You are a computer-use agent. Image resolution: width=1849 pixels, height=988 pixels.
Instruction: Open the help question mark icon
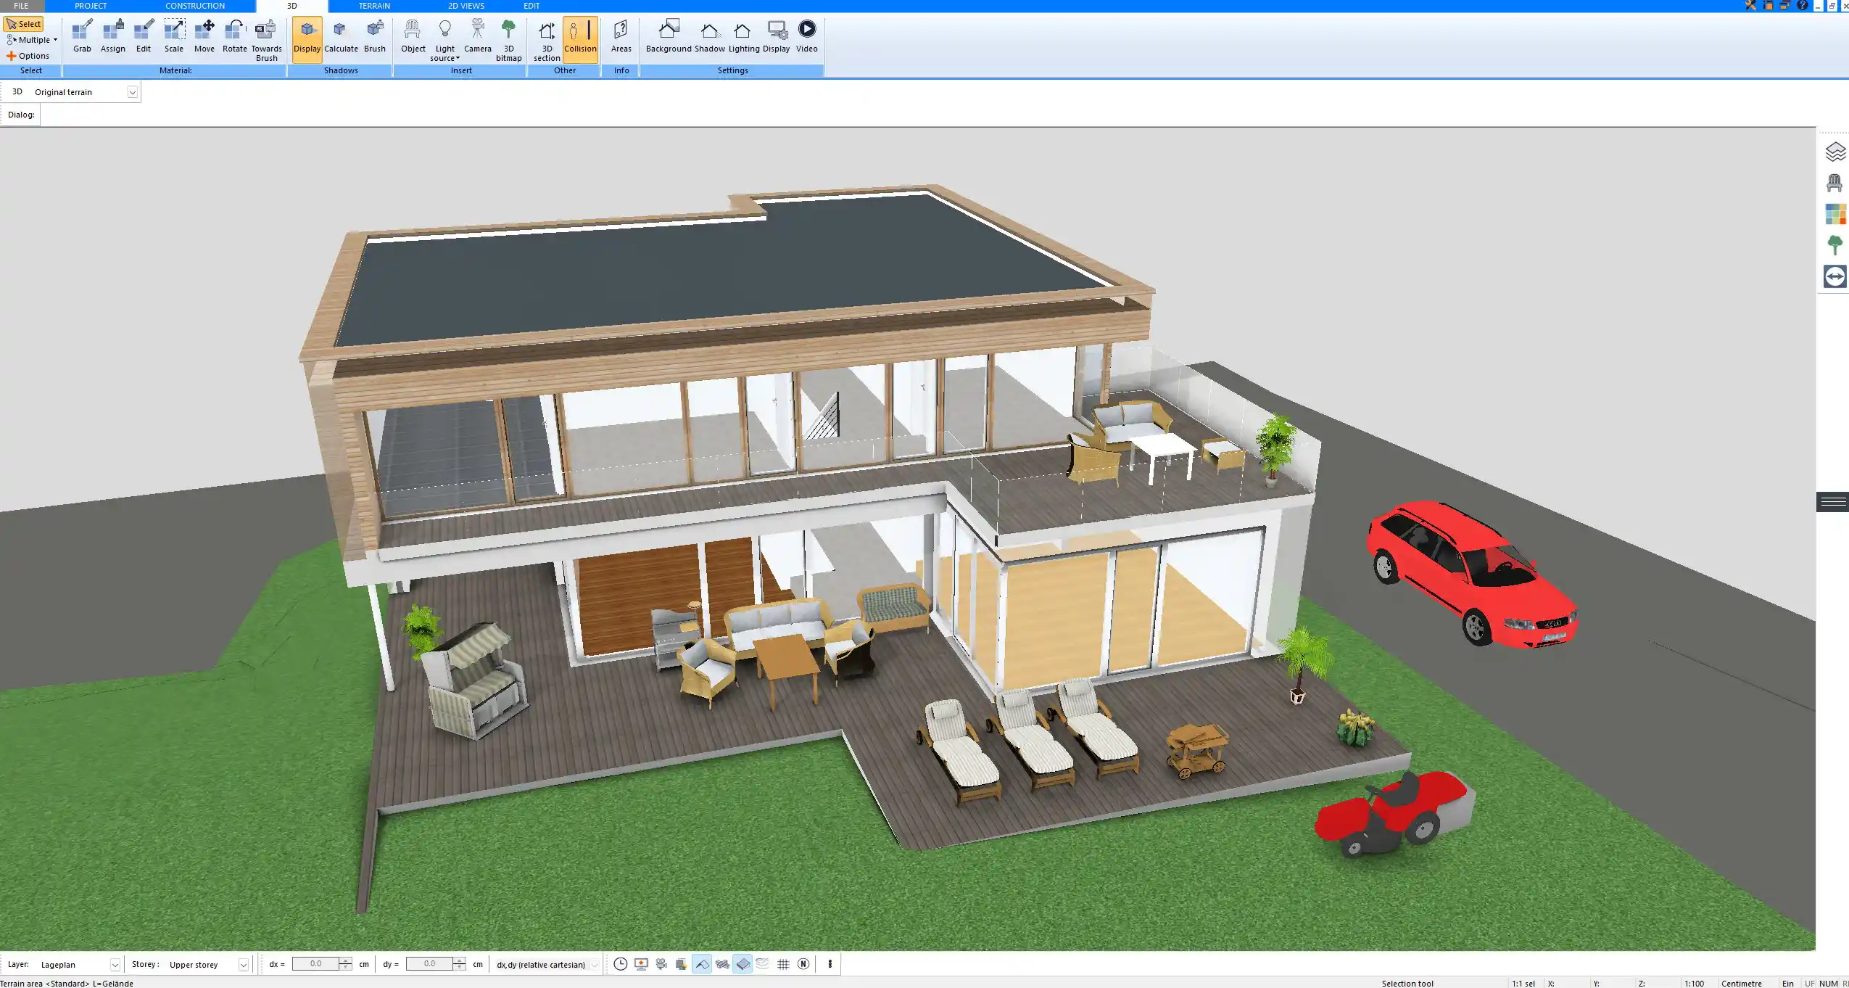tap(1803, 5)
